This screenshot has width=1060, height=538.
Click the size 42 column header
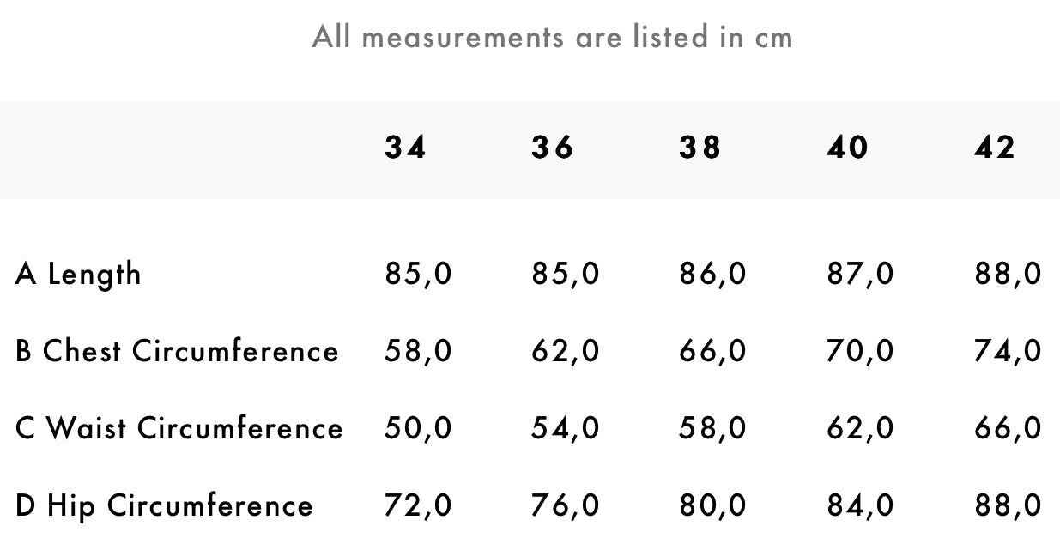click(x=995, y=148)
